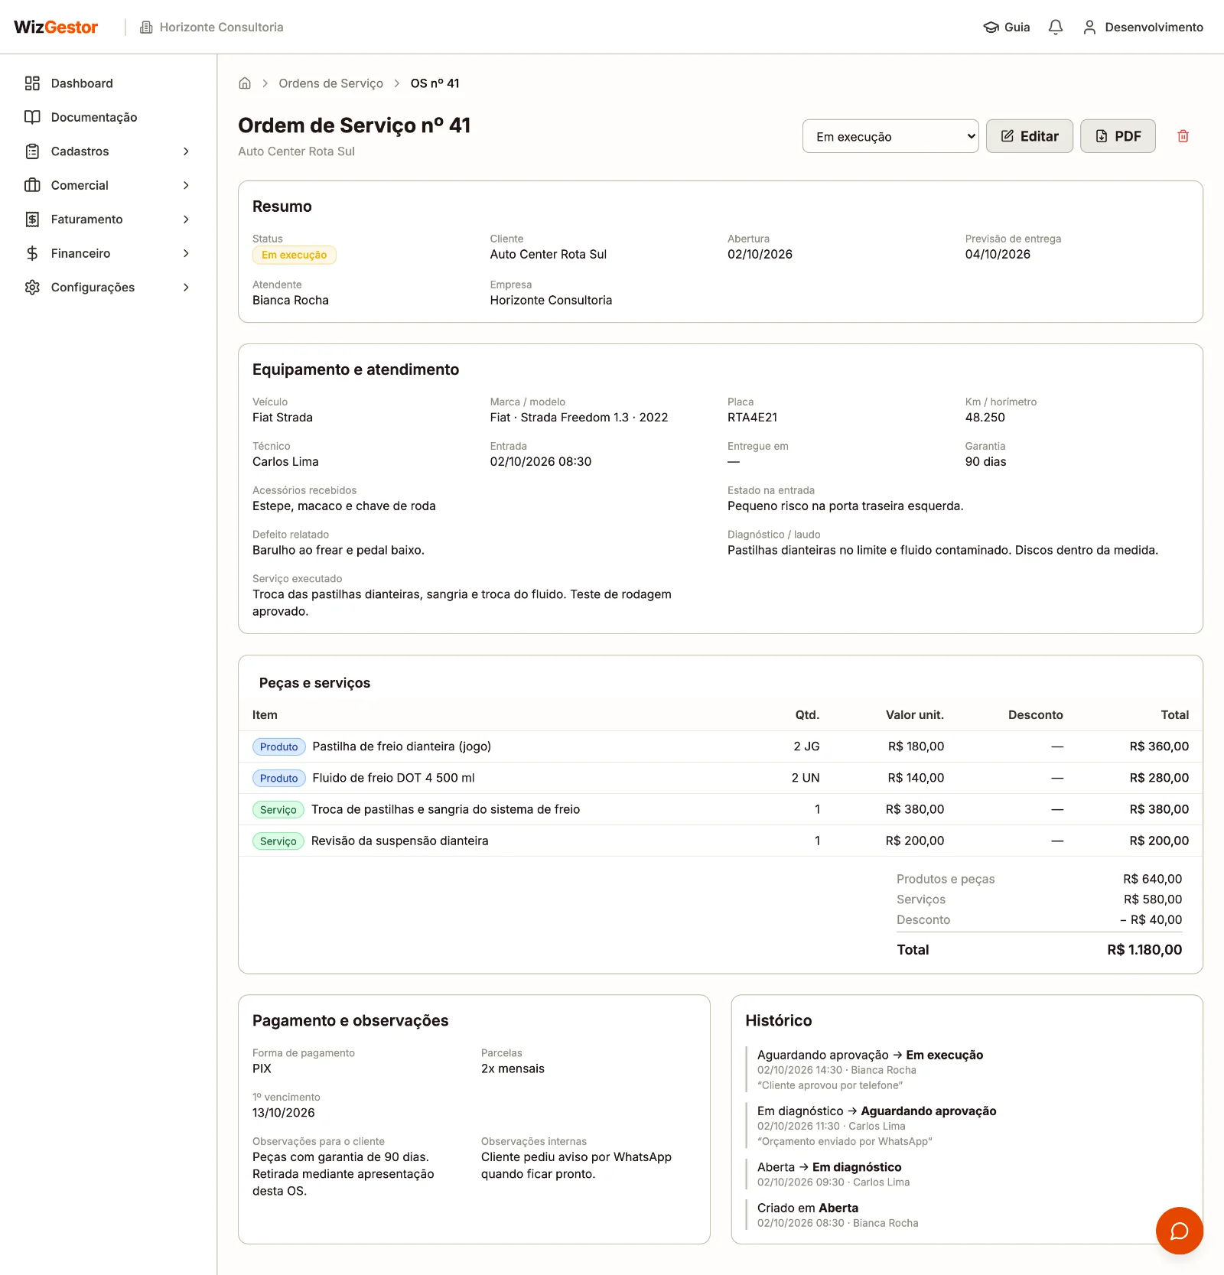Open the chat support bubble

coord(1179,1230)
